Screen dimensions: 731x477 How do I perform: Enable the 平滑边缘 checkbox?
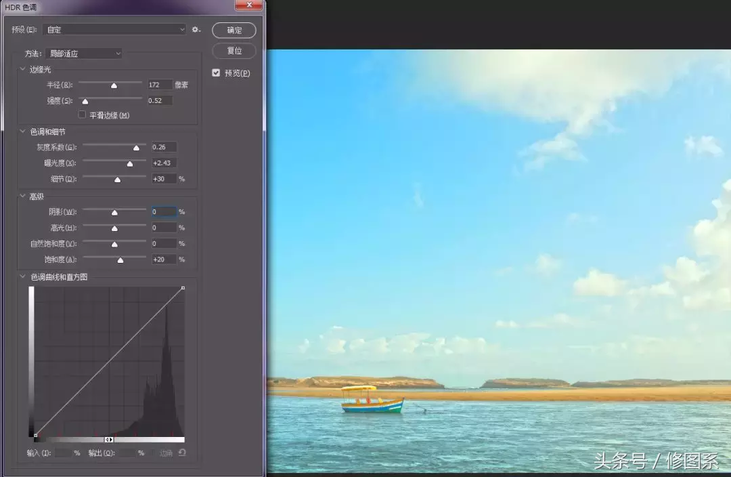coord(82,115)
